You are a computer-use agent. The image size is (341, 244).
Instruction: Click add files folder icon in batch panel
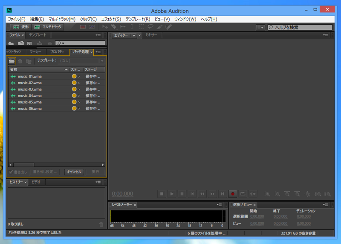coord(12,61)
